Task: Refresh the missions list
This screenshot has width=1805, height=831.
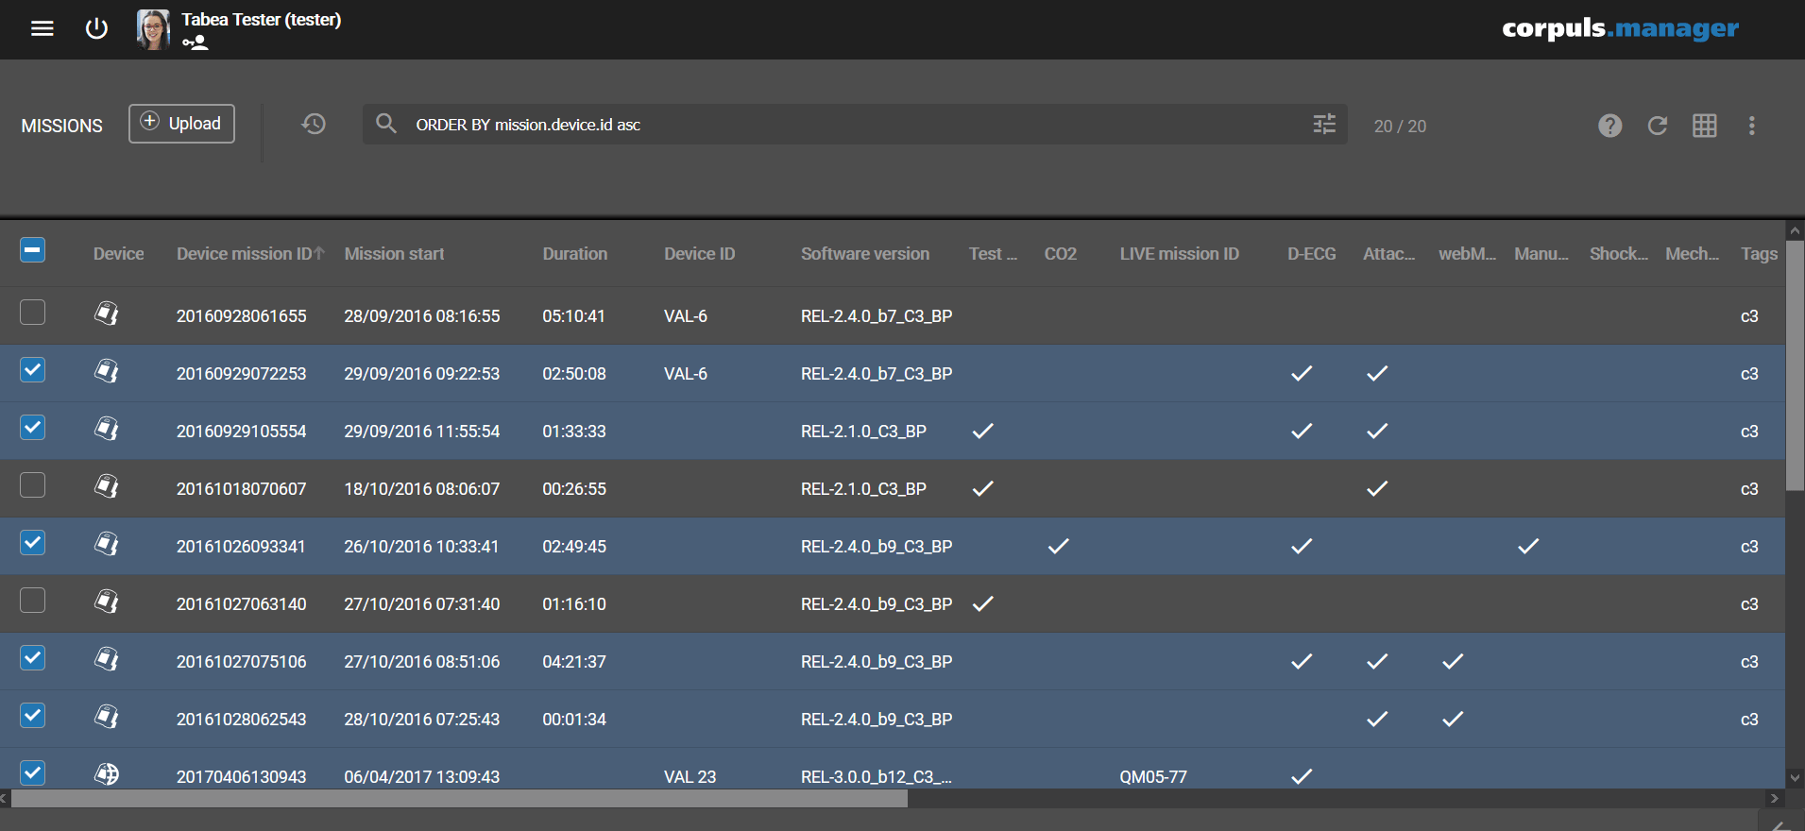Action: pos(1657,126)
